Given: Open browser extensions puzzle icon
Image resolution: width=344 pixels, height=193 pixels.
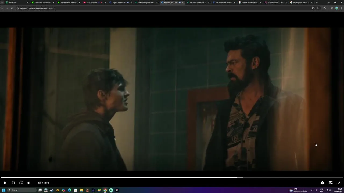Looking at the screenshot, I should (x=324, y=8).
